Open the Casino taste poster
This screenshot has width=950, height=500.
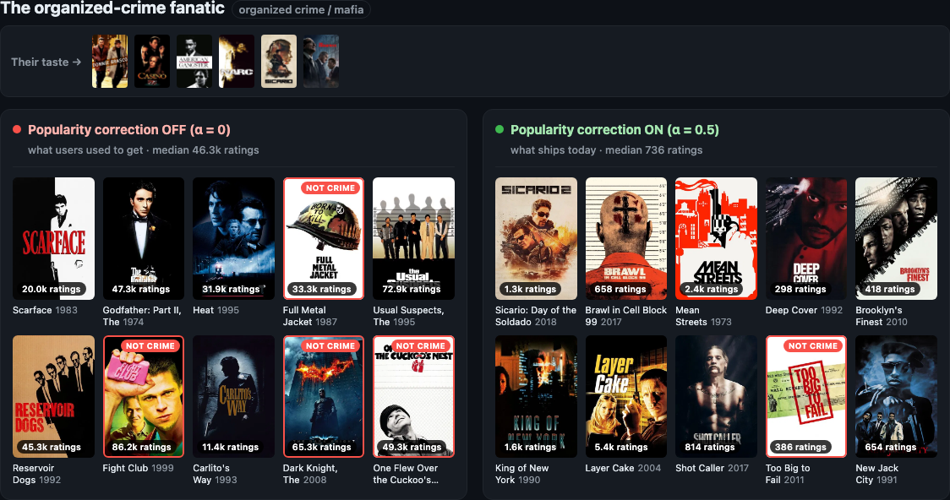coord(152,61)
